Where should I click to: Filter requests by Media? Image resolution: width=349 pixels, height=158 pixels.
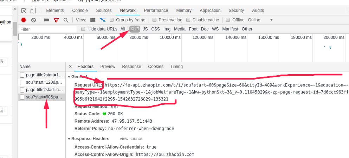tap(180, 29)
